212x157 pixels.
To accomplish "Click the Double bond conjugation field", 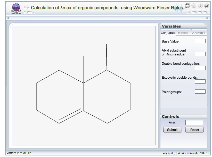I will pyautogui.click(x=200, y=68).
